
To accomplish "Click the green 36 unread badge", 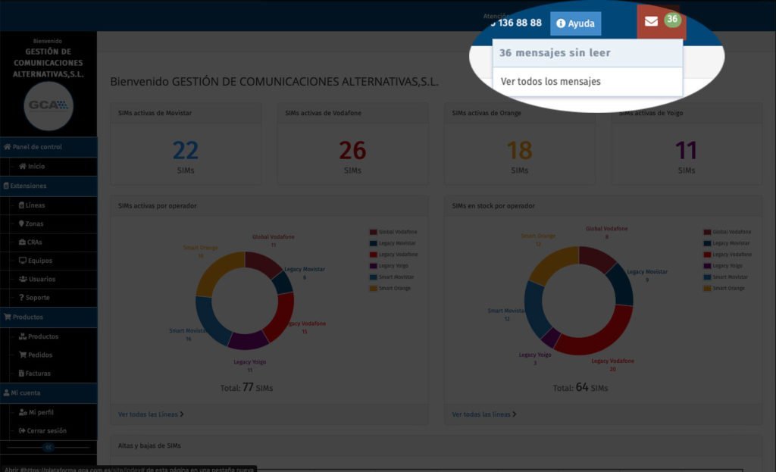I will pos(672,19).
